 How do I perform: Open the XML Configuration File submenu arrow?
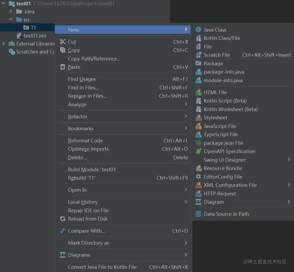289,185
